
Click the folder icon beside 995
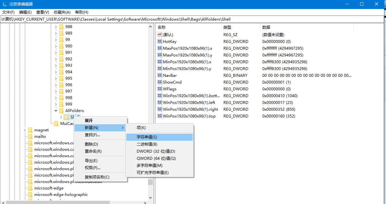[61, 78]
